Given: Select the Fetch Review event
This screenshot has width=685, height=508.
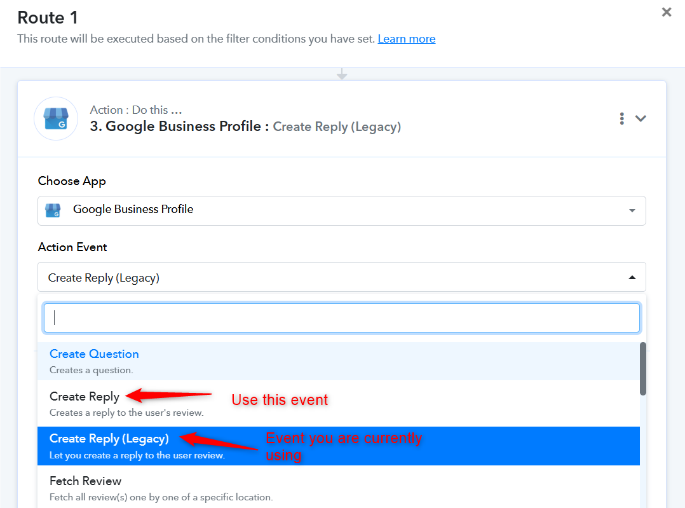Looking at the screenshot, I should [x=339, y=488].
